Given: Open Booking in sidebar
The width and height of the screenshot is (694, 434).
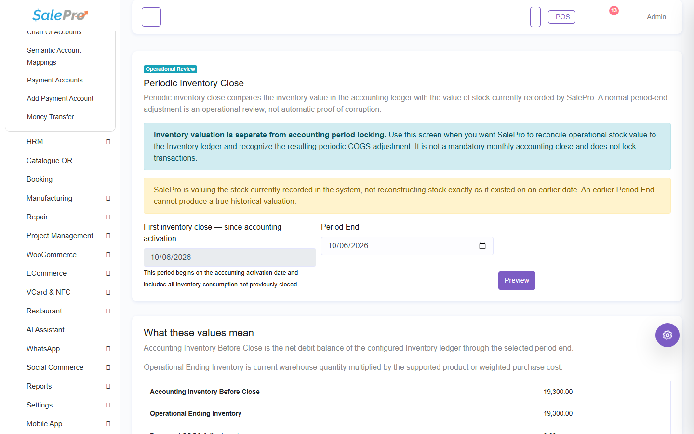Looking at the screenshot, I should pyautogui.click(x=40, y=179).
